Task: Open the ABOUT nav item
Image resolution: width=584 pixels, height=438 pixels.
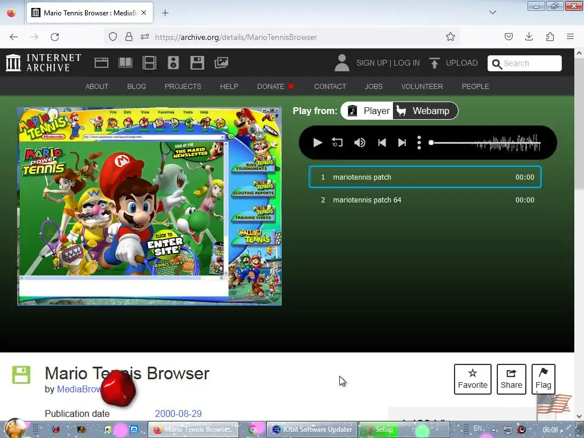Action: 97,87
